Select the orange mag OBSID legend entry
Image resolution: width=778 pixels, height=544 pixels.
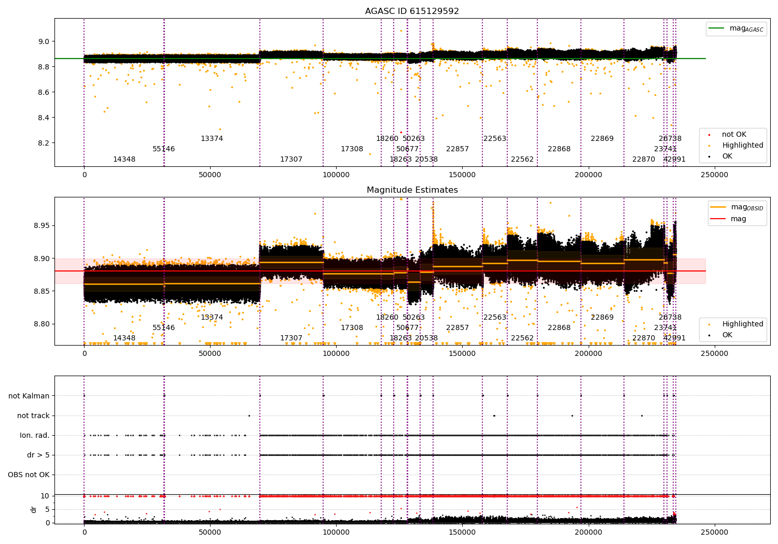coord(737,207)
